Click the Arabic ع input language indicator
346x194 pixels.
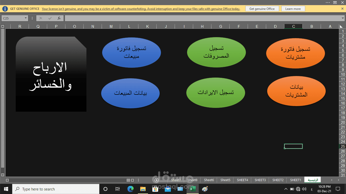pos(312,189)
